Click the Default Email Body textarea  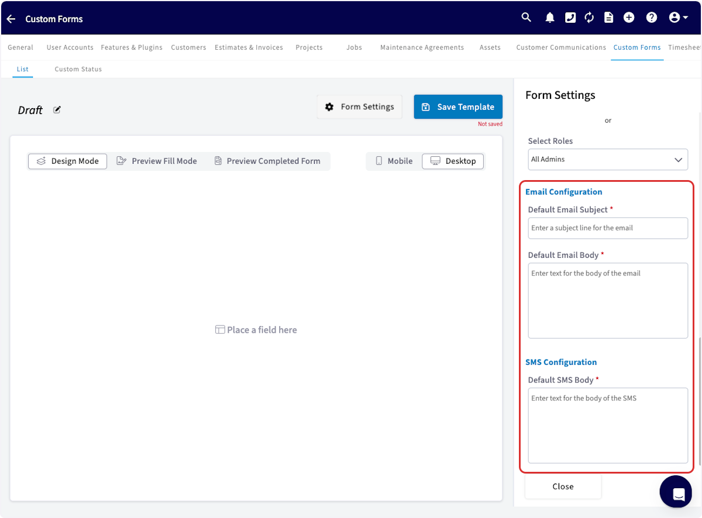pyautogui.click(x=608, y=301)
